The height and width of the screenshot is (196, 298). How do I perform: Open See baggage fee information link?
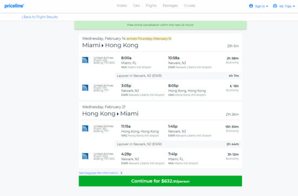pos(99,173)
